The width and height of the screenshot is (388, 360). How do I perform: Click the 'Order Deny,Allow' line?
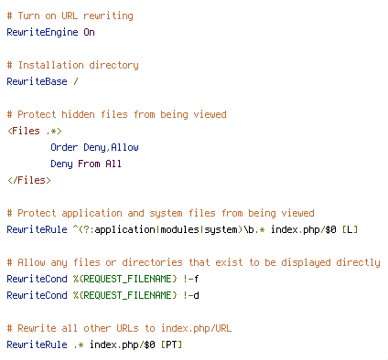[94, 147]
